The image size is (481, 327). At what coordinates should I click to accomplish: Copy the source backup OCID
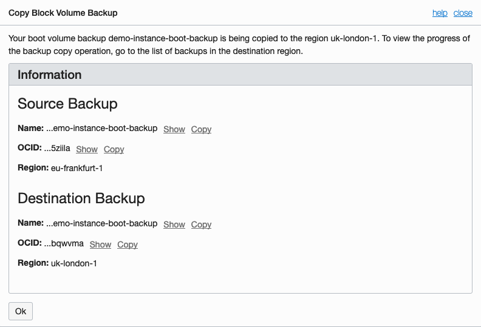point(114,149)
